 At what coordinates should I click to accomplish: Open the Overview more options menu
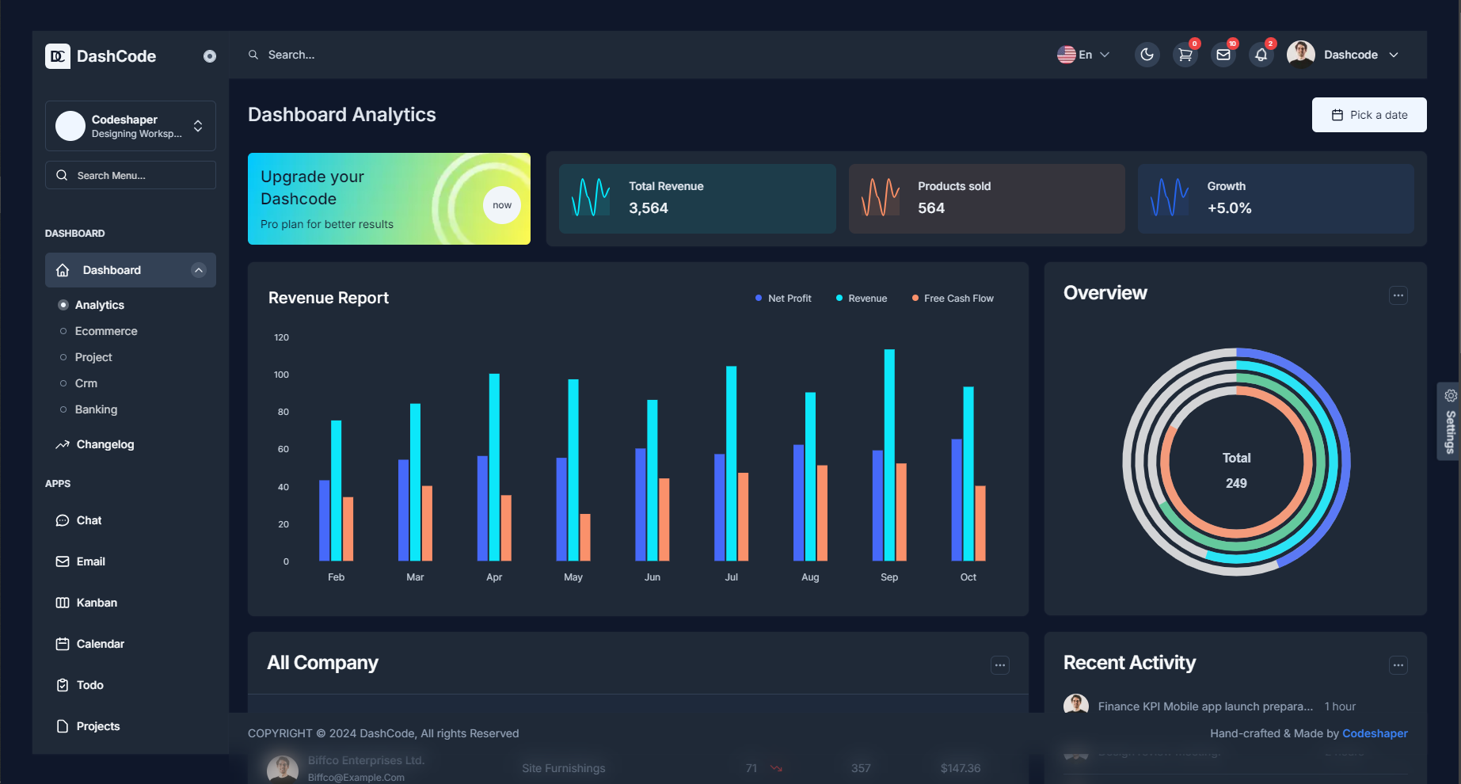pos(1398,295)
